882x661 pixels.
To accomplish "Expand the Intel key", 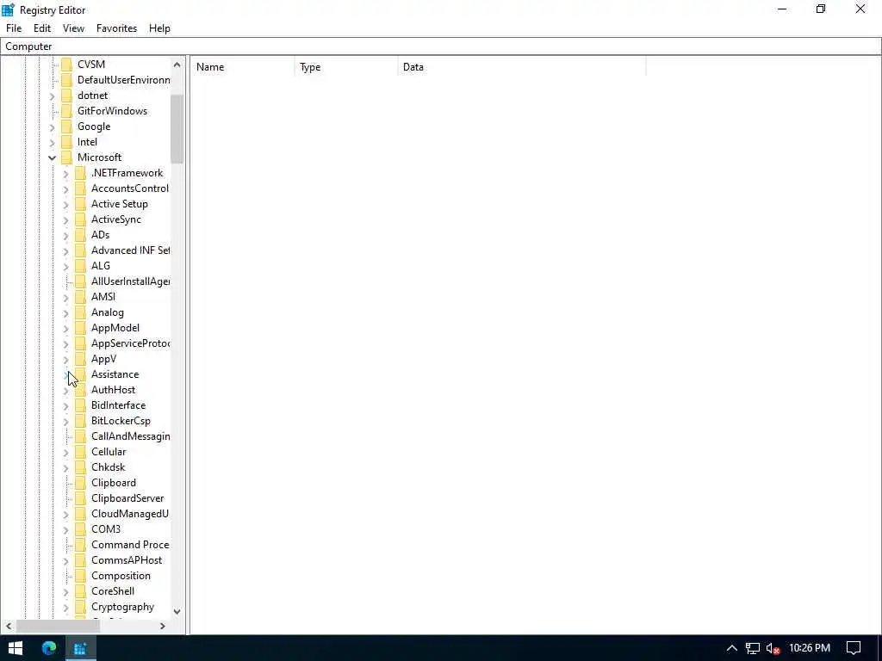I will [x=52, y=143].
